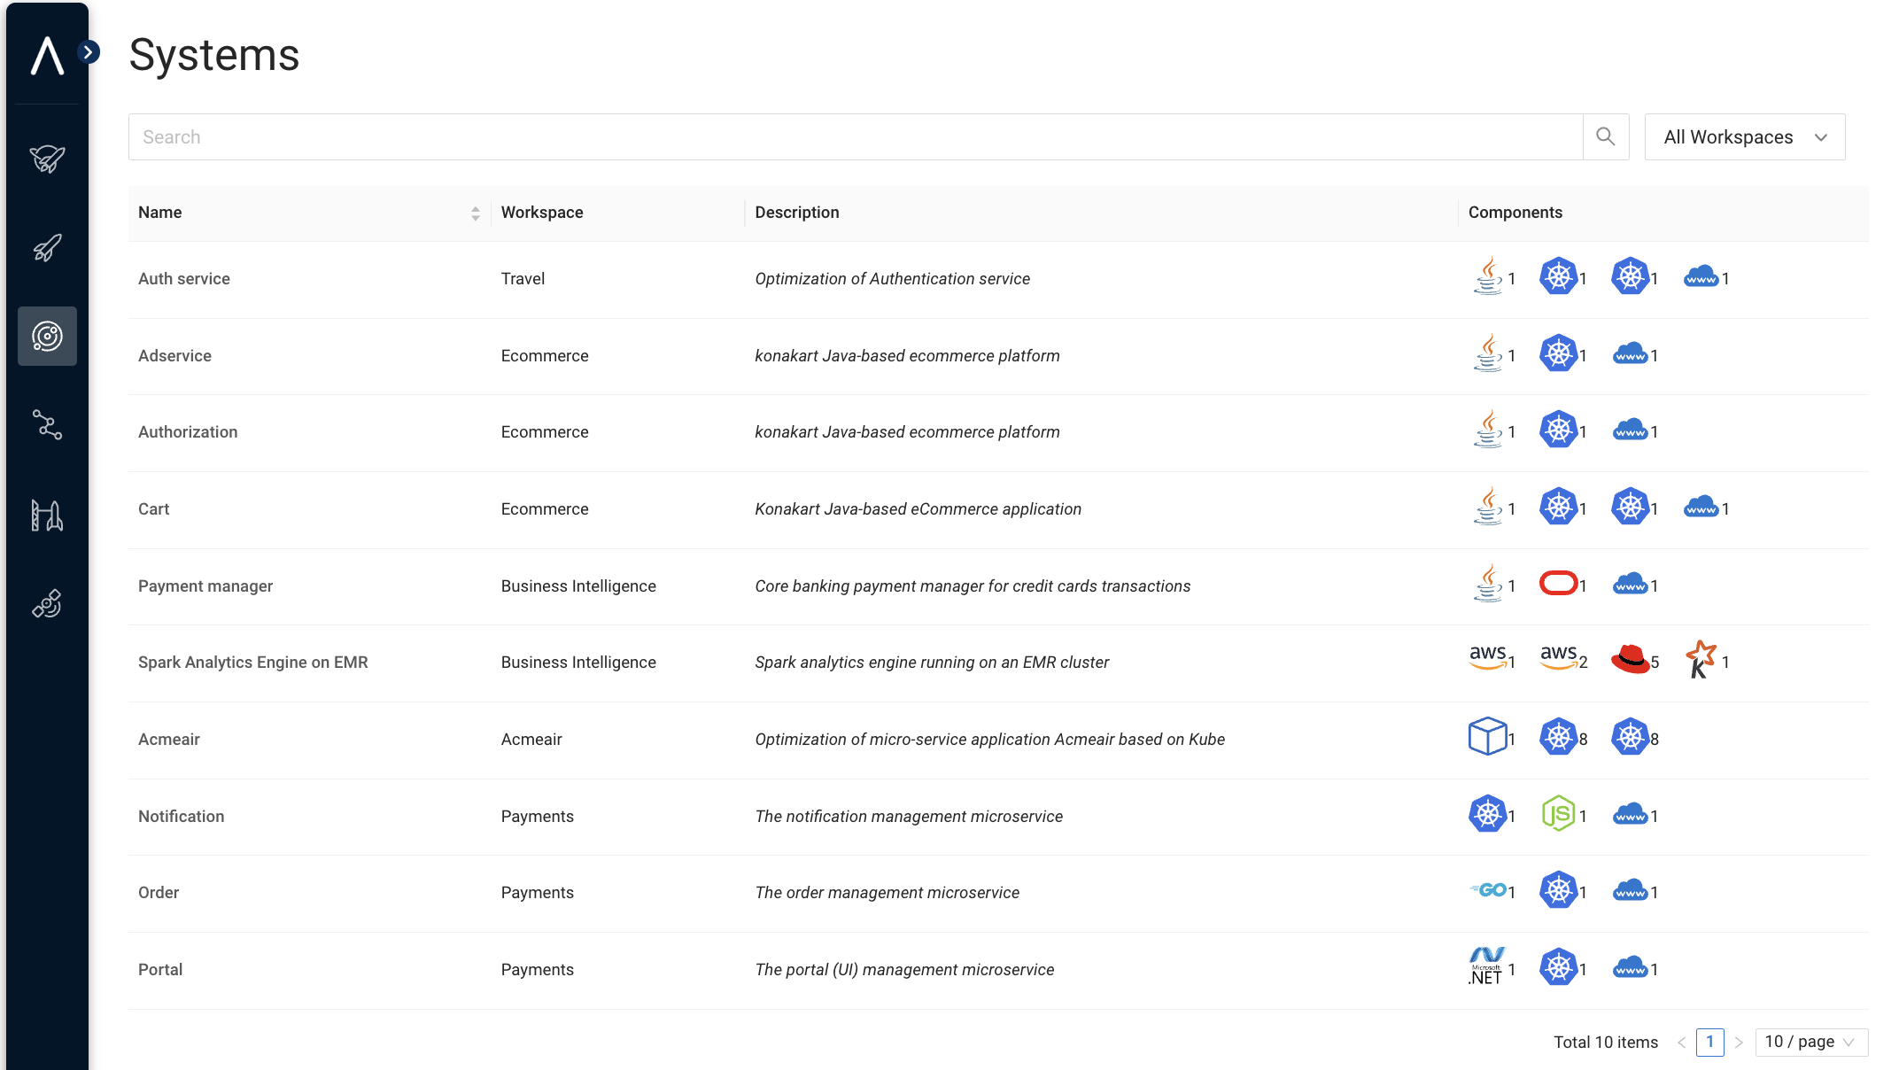Open the launch tower sidebar icon

tap(47, 515)
